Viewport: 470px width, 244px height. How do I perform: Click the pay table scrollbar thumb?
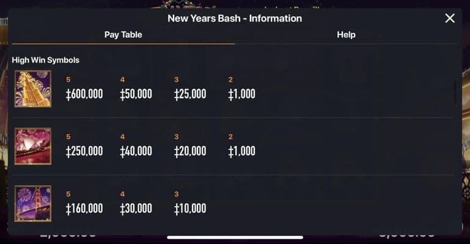click(455, 91)
